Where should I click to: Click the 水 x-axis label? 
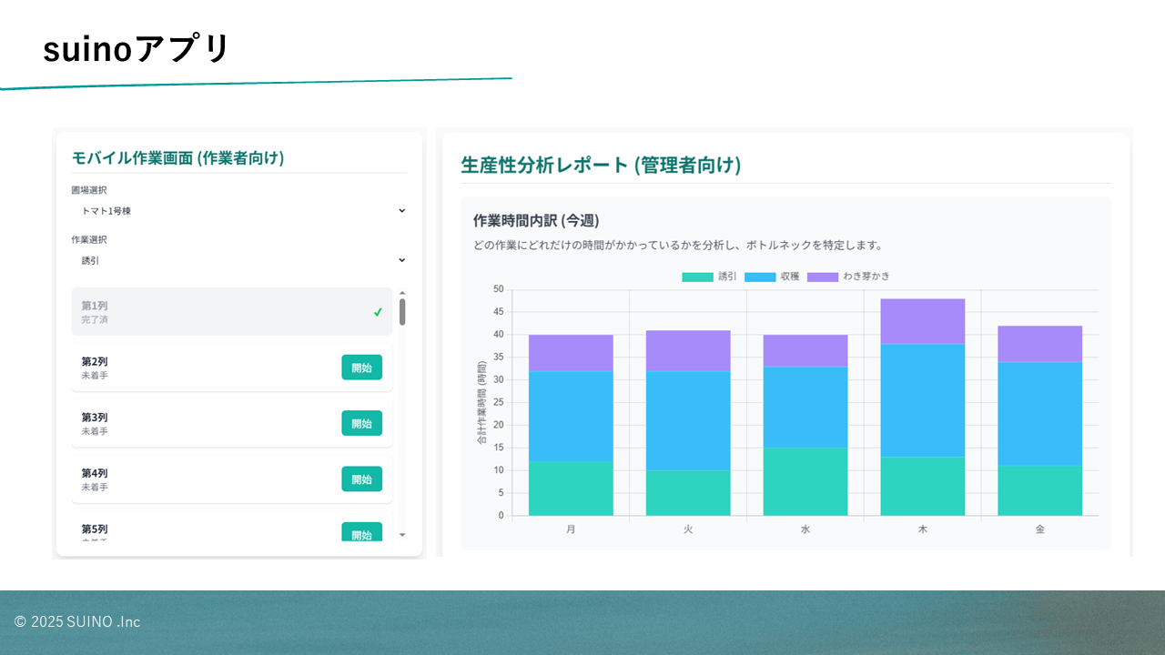(x=805, y=529)
